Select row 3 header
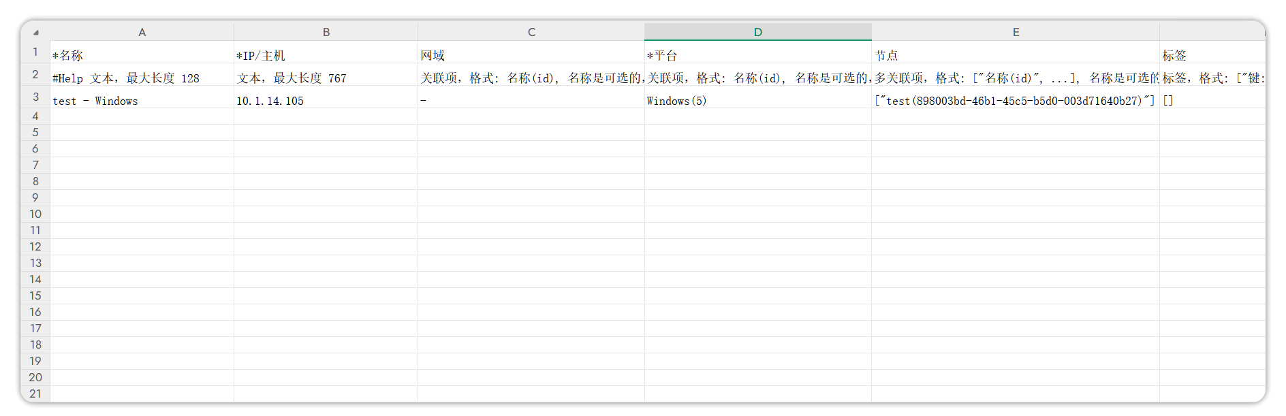This screenshot has width=1286, height=416. [35, 97]
